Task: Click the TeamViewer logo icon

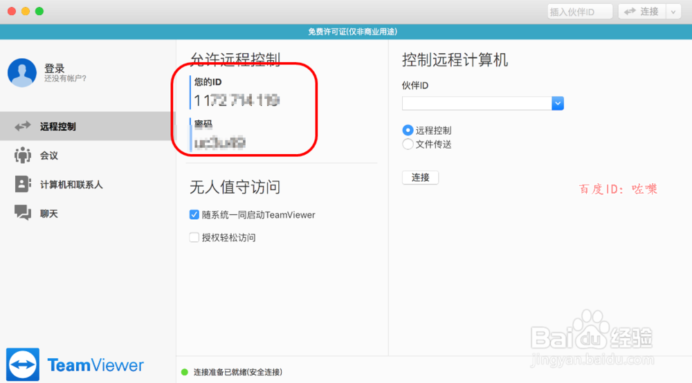Action: click(x=23, y=364)
